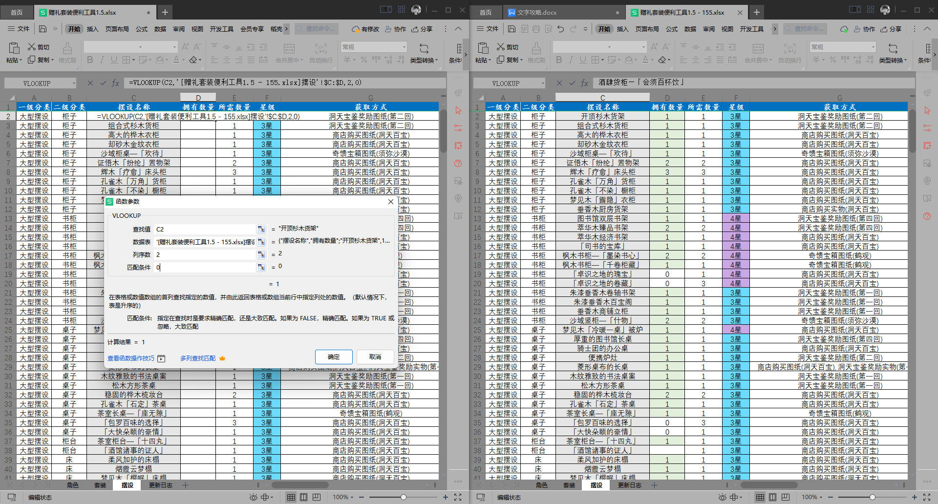Click the 列序数 input field containing 2
Viewport: 938px width, 504px height.
point(205,254)
